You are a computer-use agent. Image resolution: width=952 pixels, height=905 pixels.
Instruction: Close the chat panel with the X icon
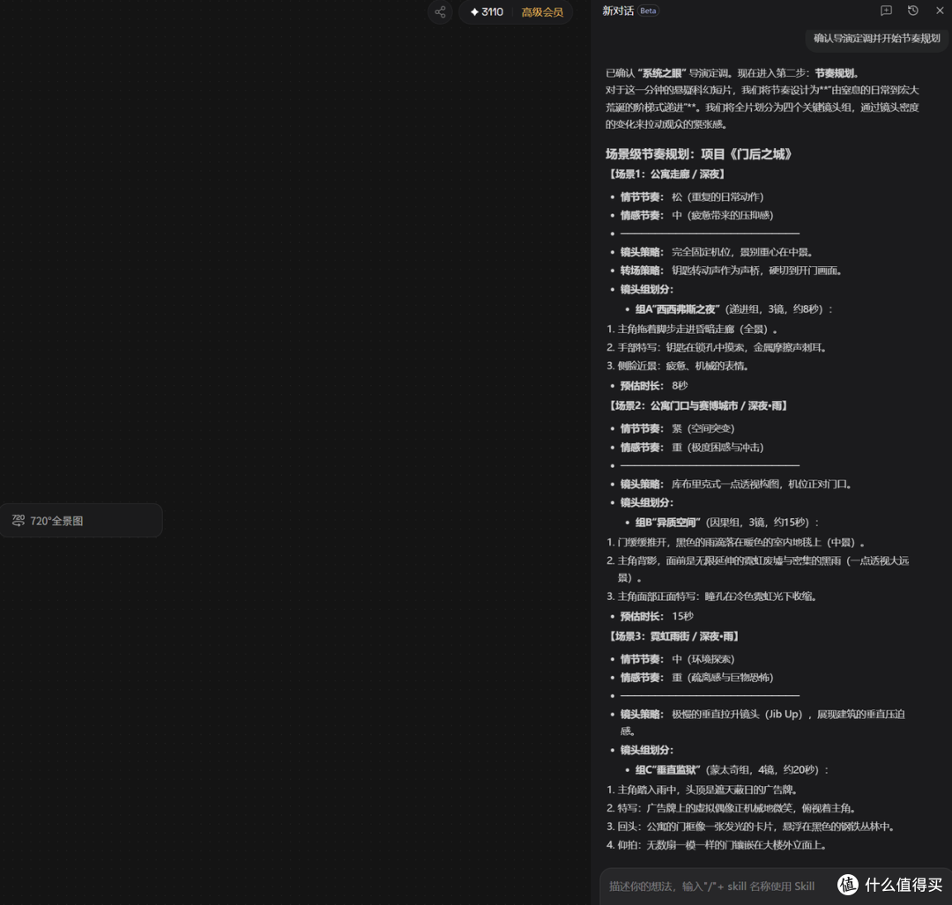point(940,11)
